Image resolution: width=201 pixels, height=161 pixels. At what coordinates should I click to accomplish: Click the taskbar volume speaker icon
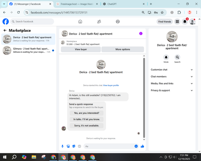[x=174, y=157]
